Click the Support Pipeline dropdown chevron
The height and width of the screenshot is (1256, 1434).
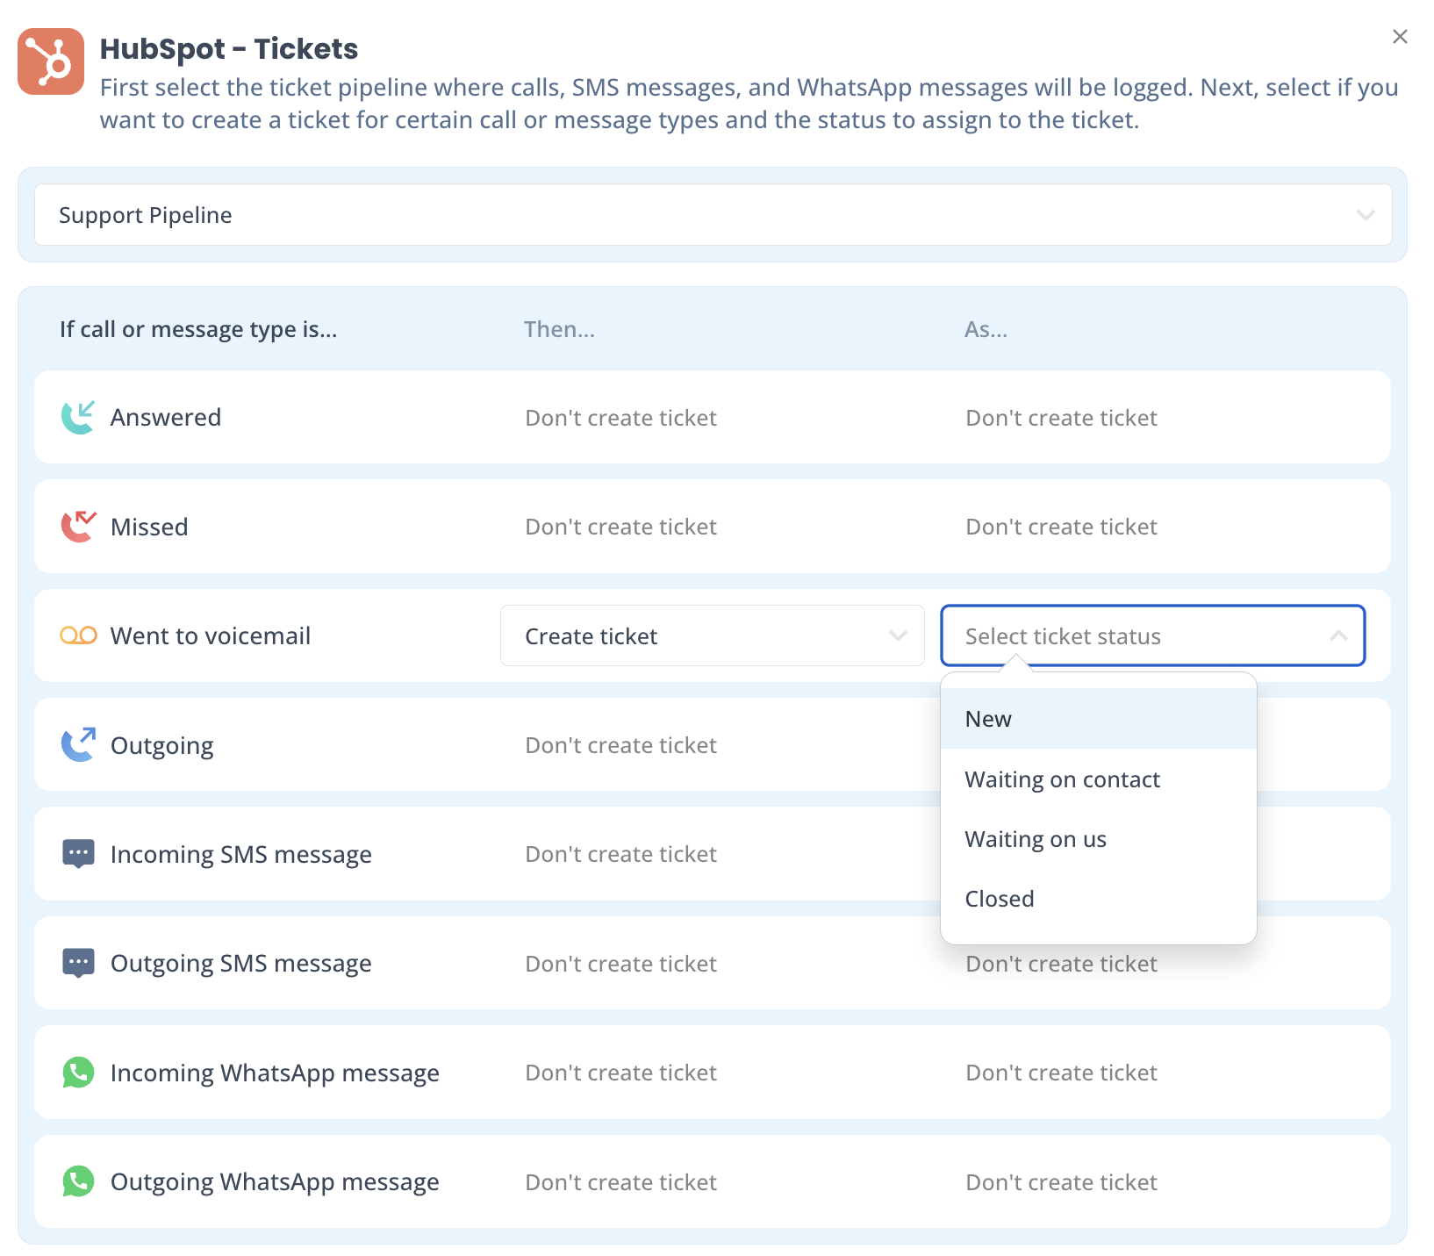coord(1366,215)
